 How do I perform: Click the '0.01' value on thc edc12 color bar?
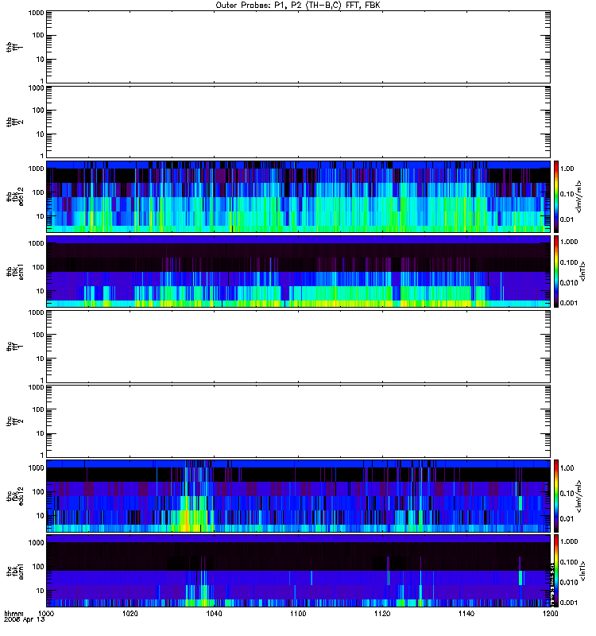[567, 519]
